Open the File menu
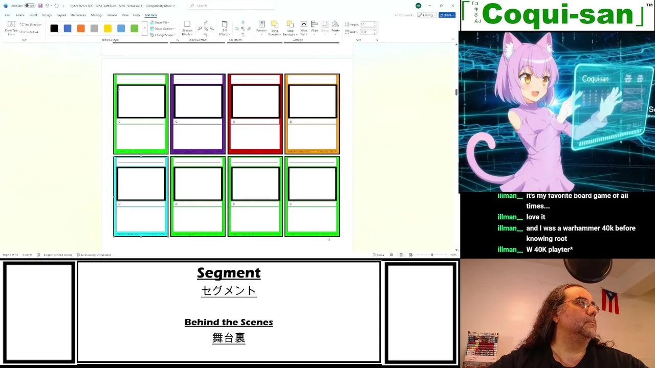 pyautogui.click(x=7, y=15)
